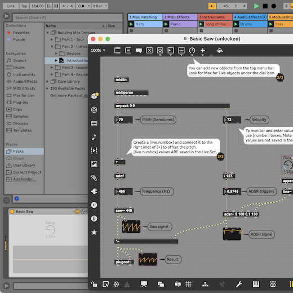This screenshot has width=293, height=293.
Task: Open the plug-ins icon in Max left sidebar
Action: (94, 192)
